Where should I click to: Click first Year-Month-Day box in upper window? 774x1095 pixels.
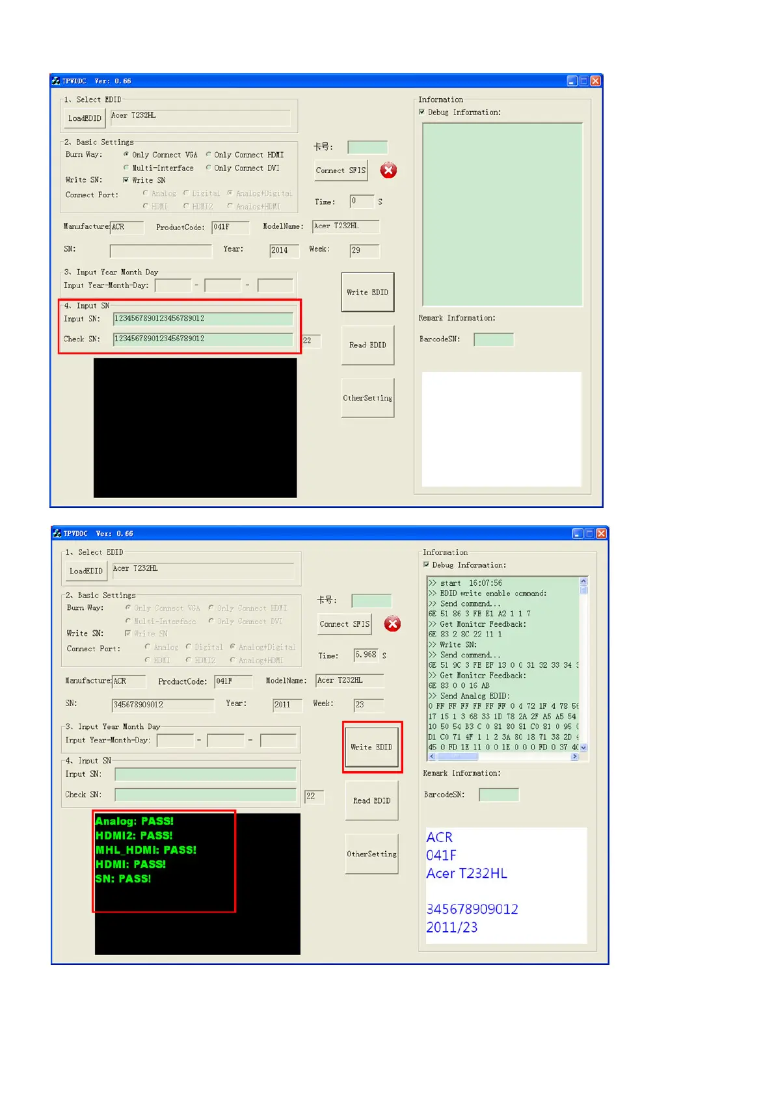(174, 285)
